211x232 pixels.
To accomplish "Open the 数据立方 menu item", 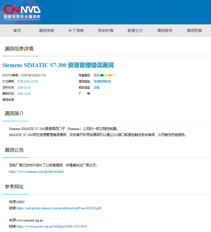I will 135,30.
